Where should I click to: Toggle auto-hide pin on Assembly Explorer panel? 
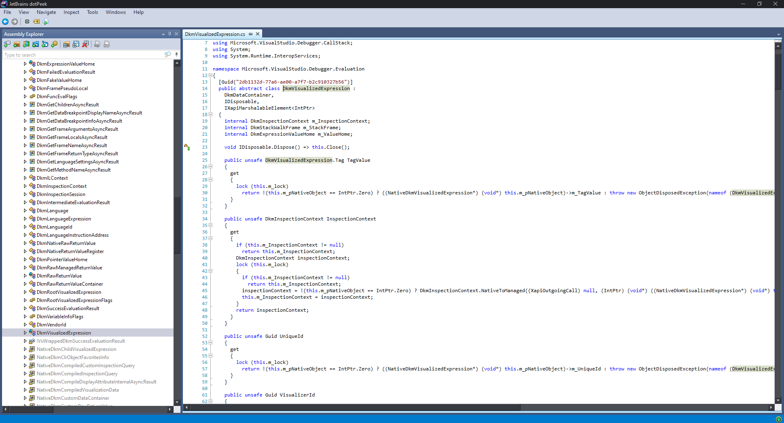[170, 34]
